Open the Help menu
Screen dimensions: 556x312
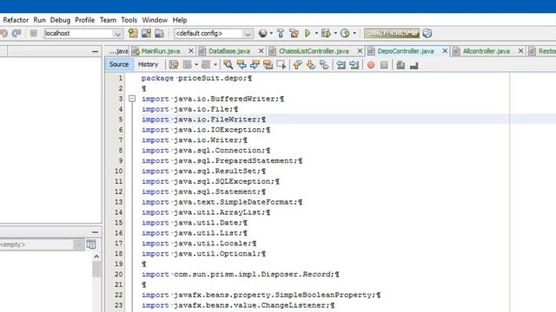coord(180,20)
